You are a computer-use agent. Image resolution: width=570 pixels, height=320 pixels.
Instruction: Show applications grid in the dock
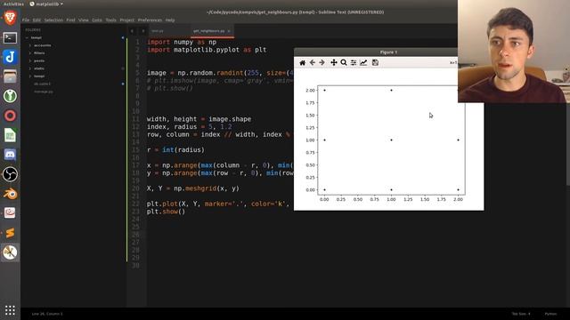10,310
